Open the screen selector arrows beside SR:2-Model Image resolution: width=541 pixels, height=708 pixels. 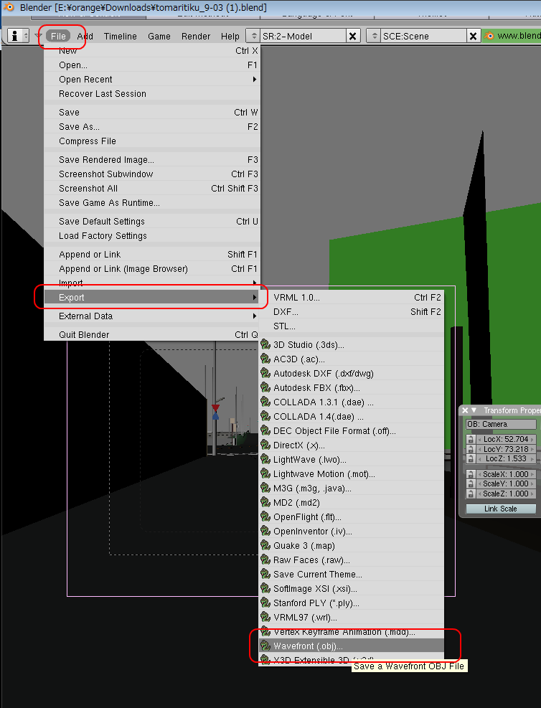click(254, 36)
